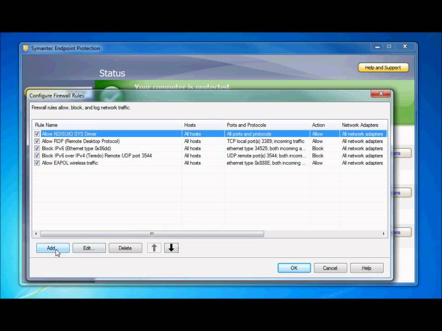Select the Allow EAPOL wireless traffic row
The width and height of the screenshot is (442, 331).
(210, 163)
